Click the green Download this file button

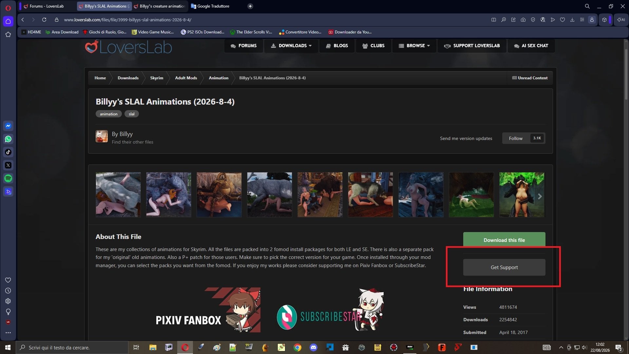[x=504, y=240]
